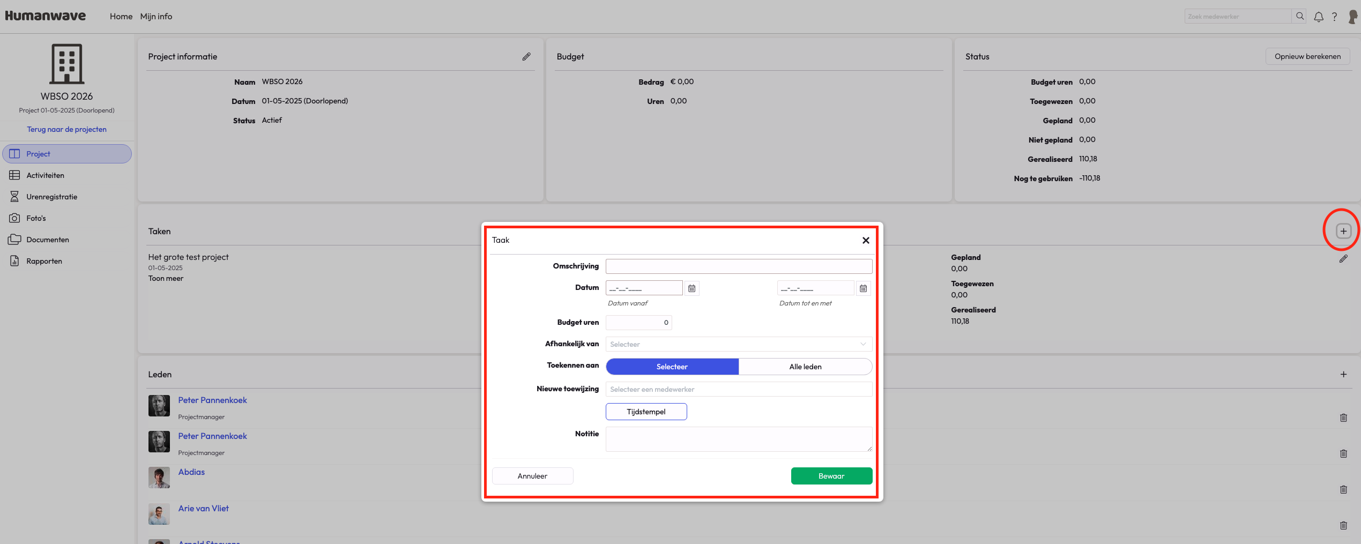Click the search magnifier icon
The height and width of the screenshot is (544, 1361).
click(1299, 17)
